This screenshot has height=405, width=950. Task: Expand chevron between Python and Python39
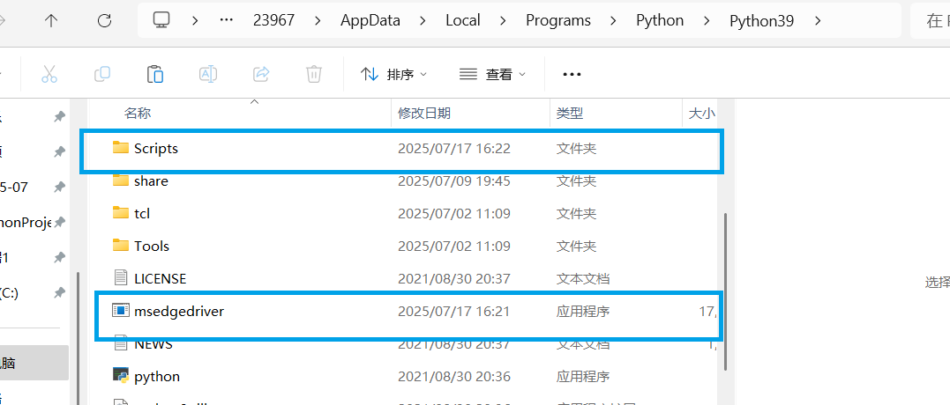tap(707, 20)
